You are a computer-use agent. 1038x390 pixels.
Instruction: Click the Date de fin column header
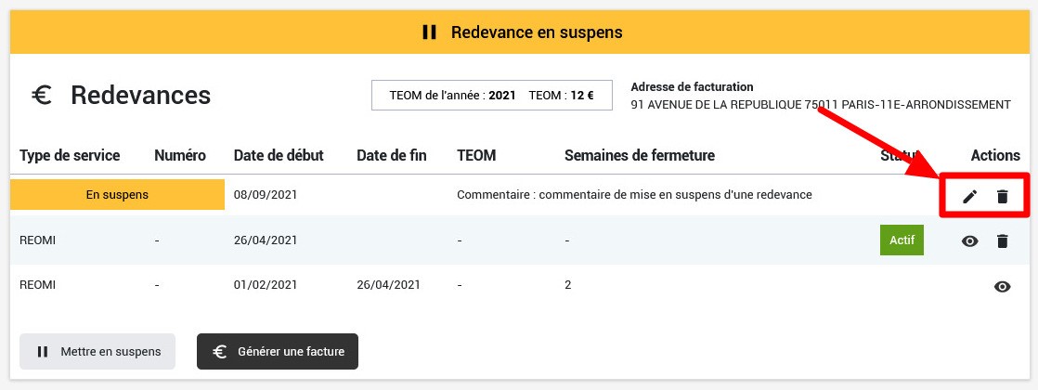(x=392, y=155)
